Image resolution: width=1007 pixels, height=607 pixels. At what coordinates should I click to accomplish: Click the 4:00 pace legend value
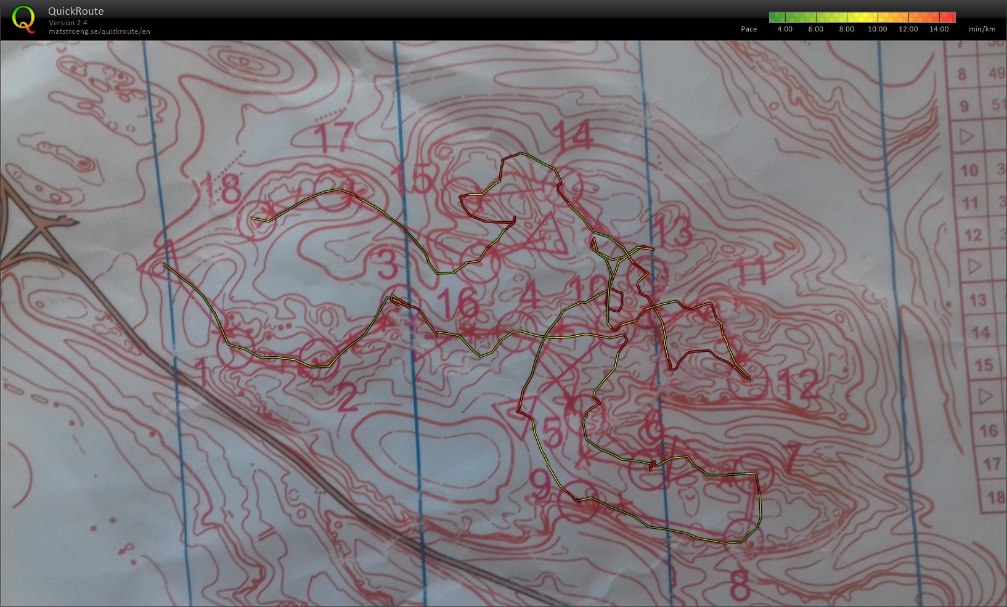point(785,29)
